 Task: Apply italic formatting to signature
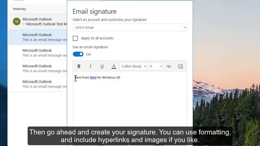click(x=90, y=67)
